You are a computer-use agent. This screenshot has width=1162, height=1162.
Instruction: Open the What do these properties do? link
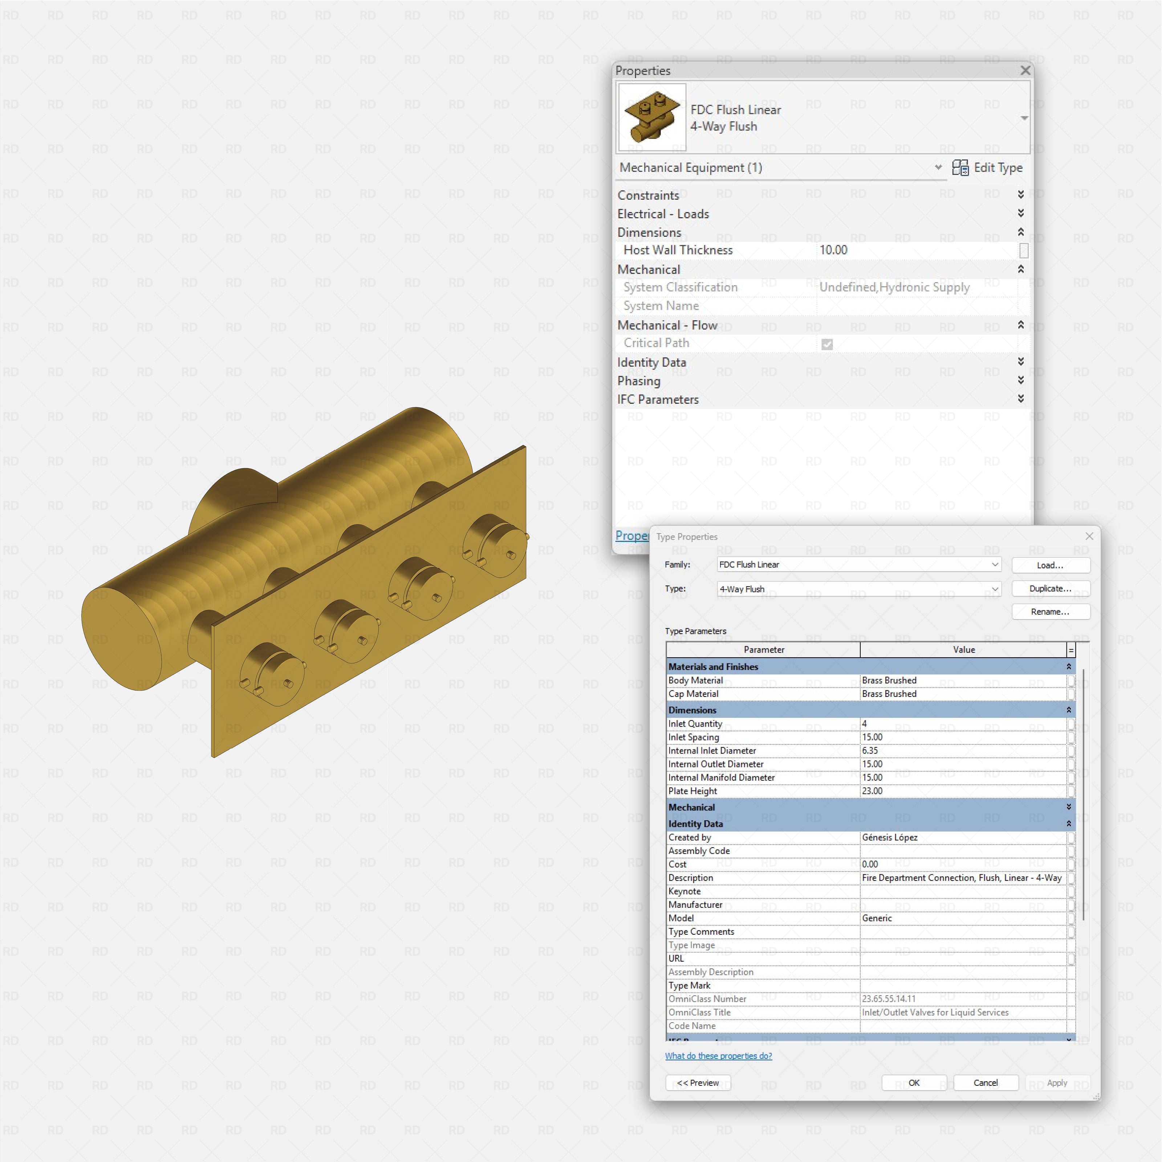point(718,1056)
